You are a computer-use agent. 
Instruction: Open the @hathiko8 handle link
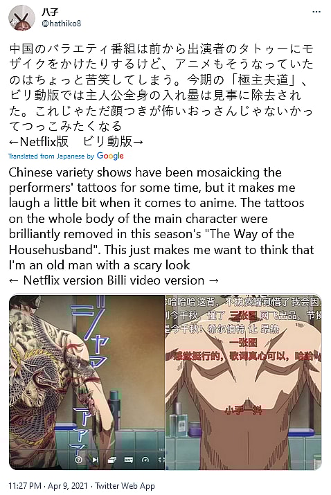click(61, 24)
